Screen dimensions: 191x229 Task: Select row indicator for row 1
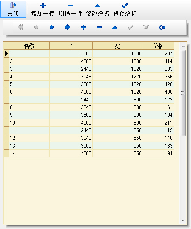[6, 54]
